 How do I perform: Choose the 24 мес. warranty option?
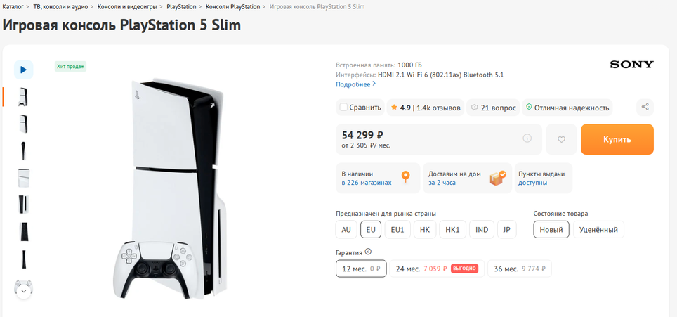(x=409, y=269)
